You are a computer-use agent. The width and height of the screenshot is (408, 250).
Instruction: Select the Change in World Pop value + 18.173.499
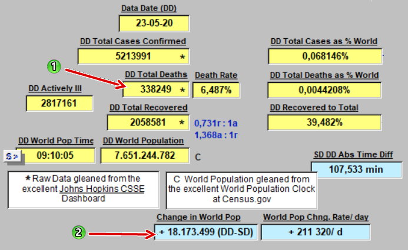coord(206,232)
